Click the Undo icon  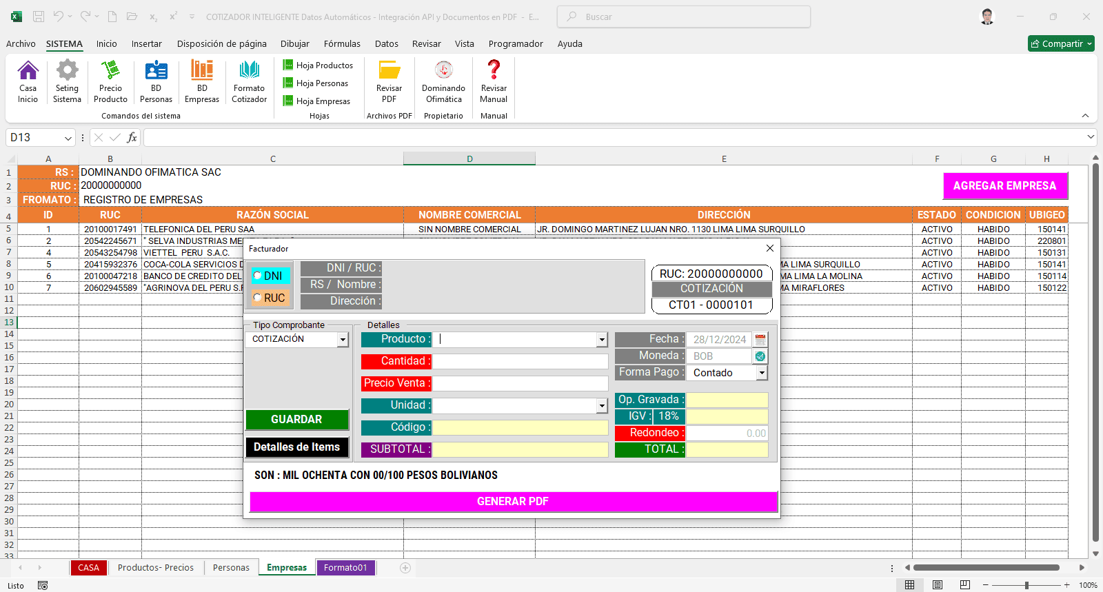click(x=59, y=17)
